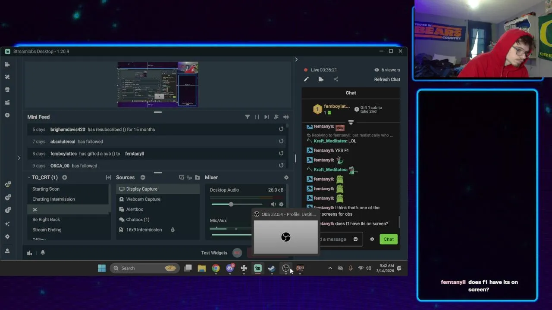The height and width of the screenshot is (310, 552).
Task: Expand the left collapsed panel chevron
Action: tap(19, 158)
